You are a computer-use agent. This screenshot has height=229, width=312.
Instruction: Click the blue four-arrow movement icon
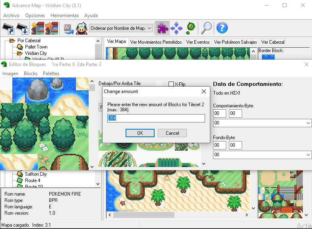[176, 28]
